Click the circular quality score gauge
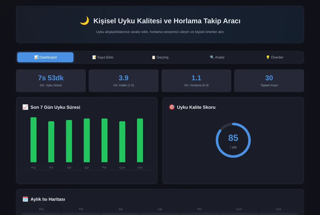Screen dimensions: 320x215 click(x=233, y=140)
